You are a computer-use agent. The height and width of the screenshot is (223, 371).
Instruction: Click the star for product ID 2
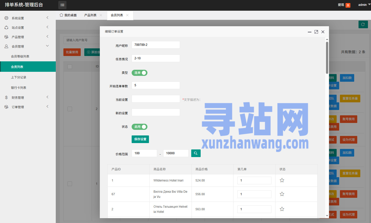point(282,209)
